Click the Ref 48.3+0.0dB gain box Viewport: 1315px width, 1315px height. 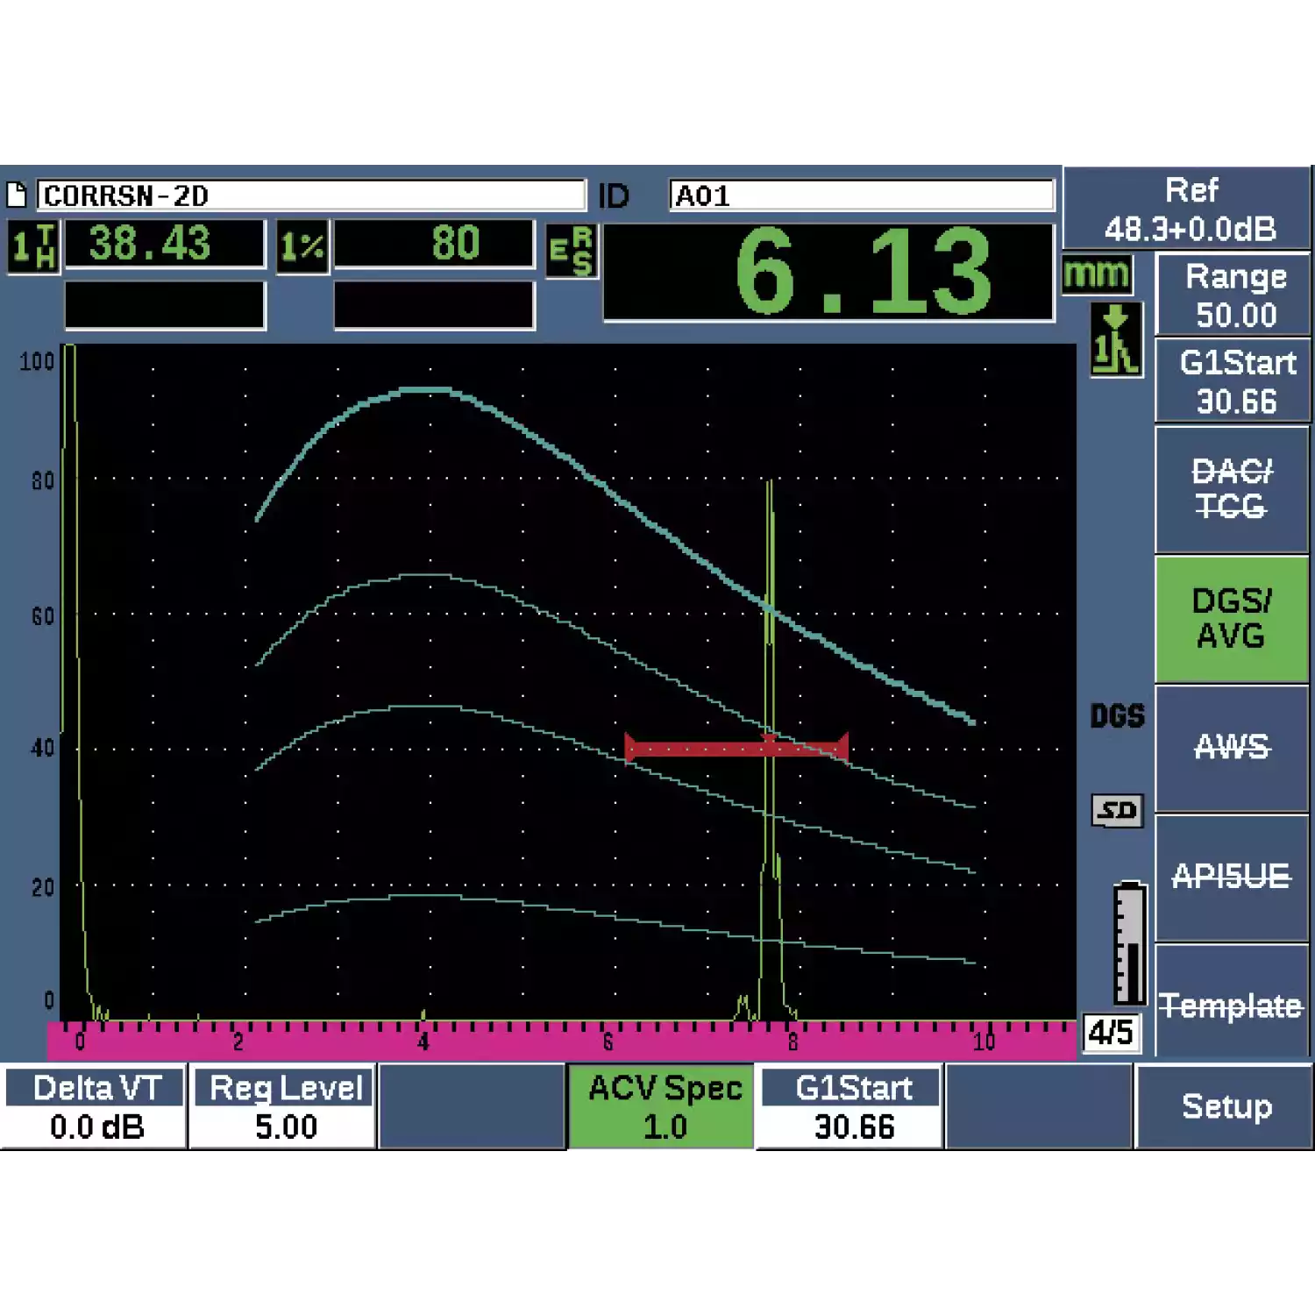point(1188,208)
